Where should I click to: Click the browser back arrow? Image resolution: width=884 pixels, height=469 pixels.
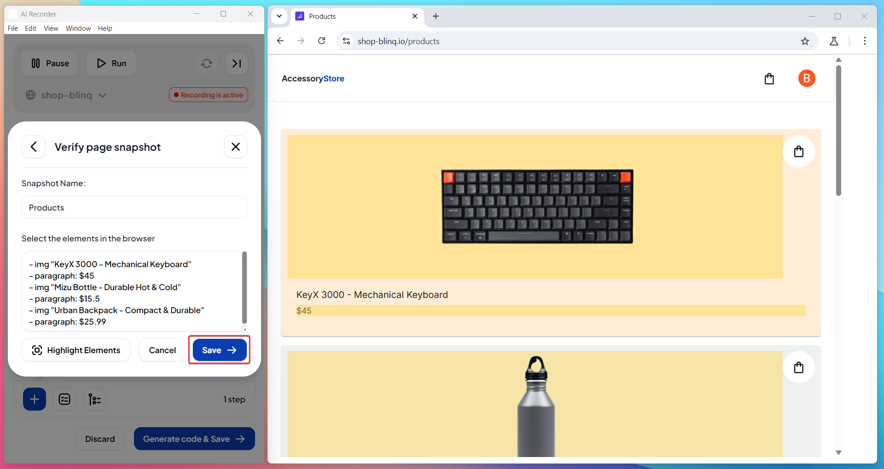[280, 41]
